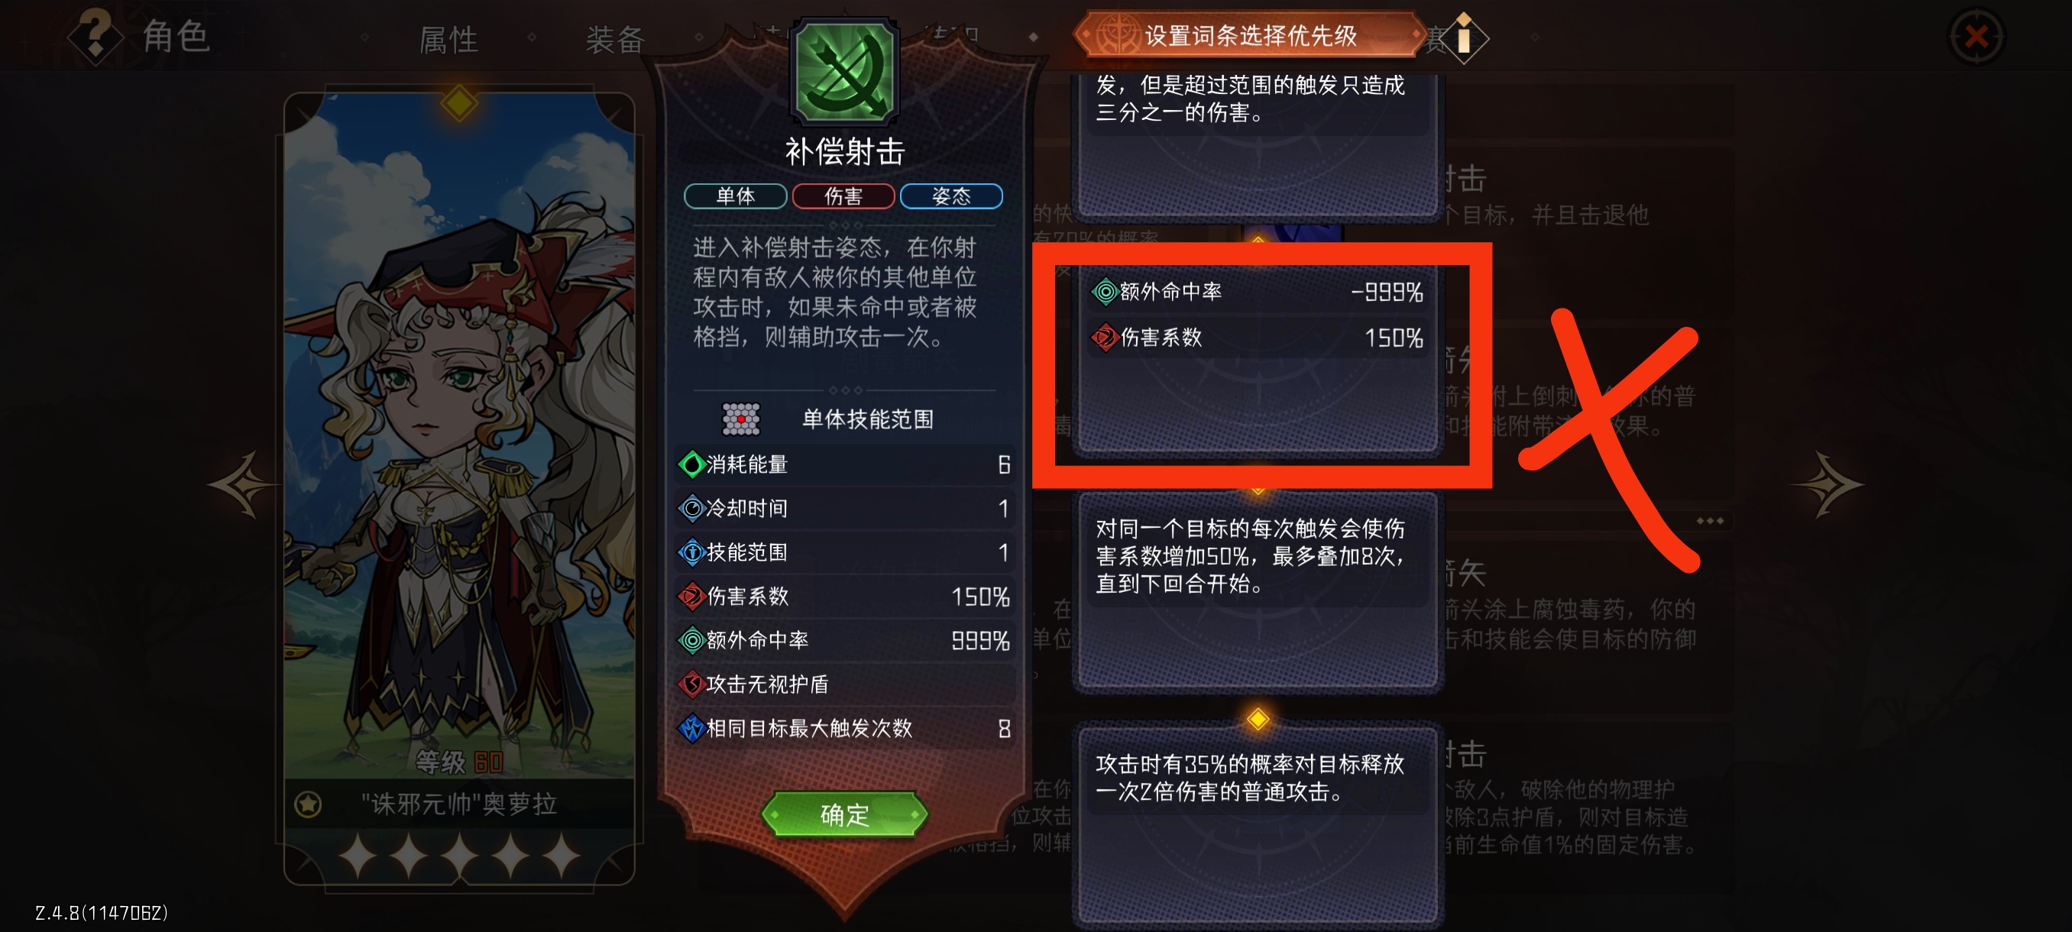Open the question mark help icon
This screenshot has height=932, width=2072.
pos(96,35)
